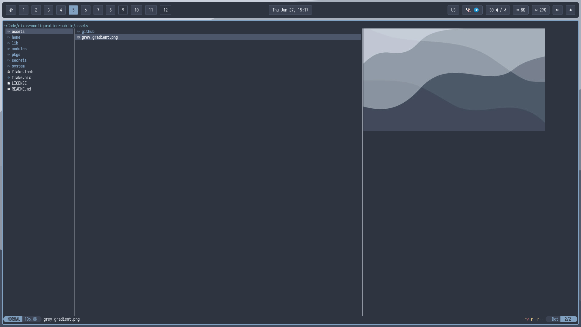Click the speaker volume icon
The height and width of the screenshot is (327, 581).
pos(497,10)
